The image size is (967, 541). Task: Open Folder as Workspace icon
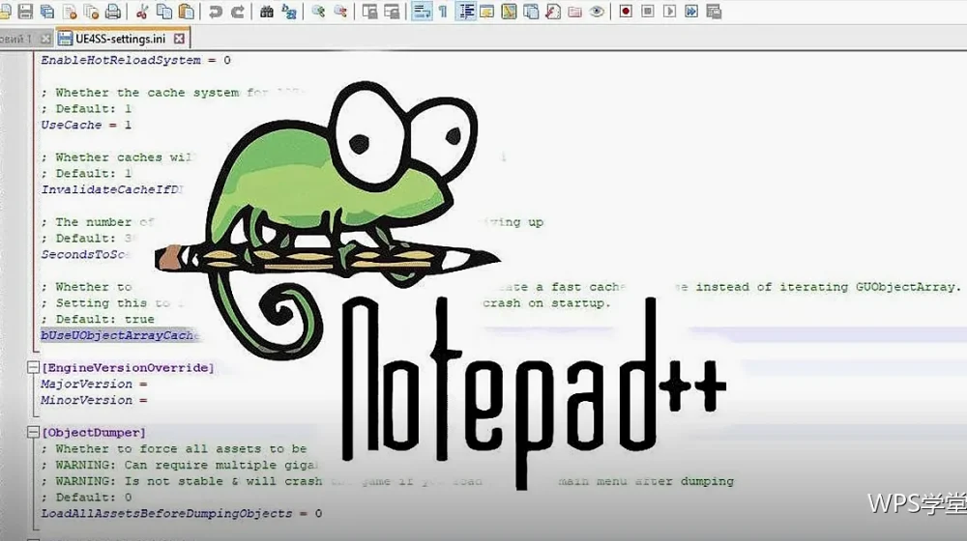coord(574,11)
